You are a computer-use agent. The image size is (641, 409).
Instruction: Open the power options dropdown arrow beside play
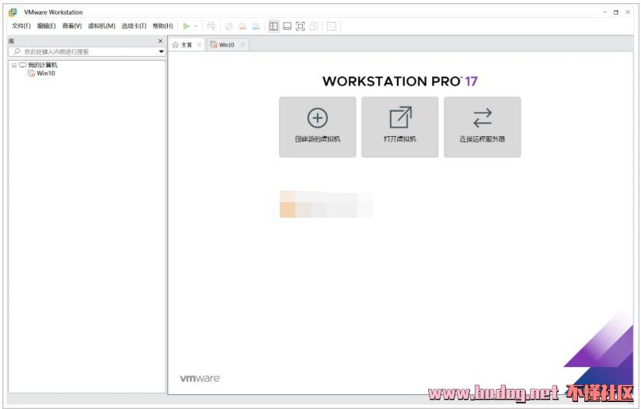tap(196, 26)
